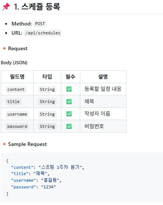Click the '설명' column header

tap(103, 77)
